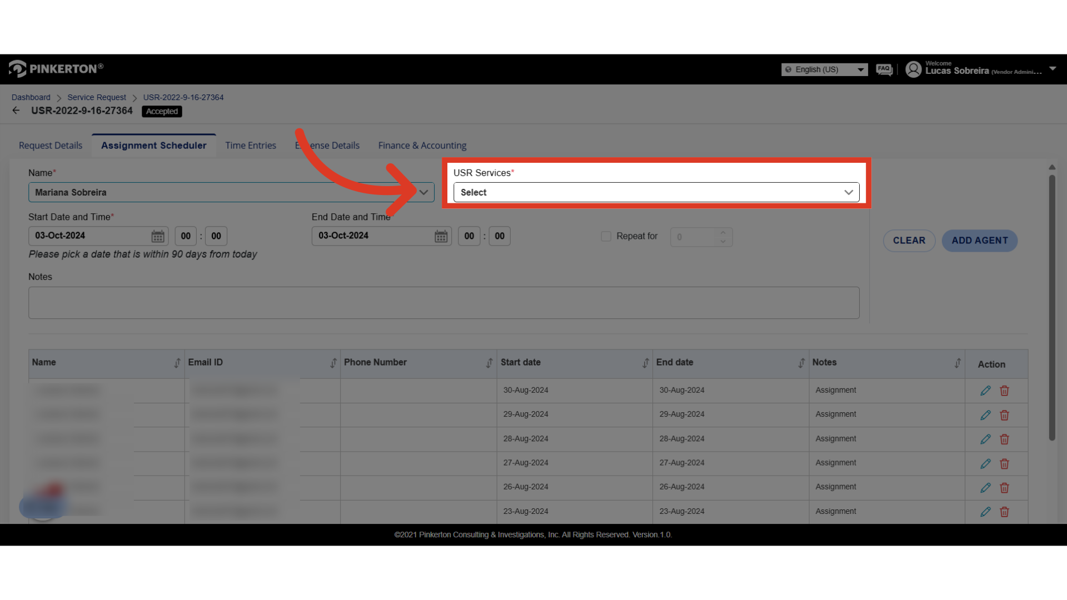The width and height of the screenshot is (1067, 600).
Task: Open the Time Entries tab
Action: [x=251, y=146]
